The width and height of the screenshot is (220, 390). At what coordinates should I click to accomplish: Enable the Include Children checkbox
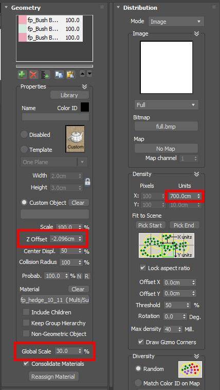pos(26,312)
